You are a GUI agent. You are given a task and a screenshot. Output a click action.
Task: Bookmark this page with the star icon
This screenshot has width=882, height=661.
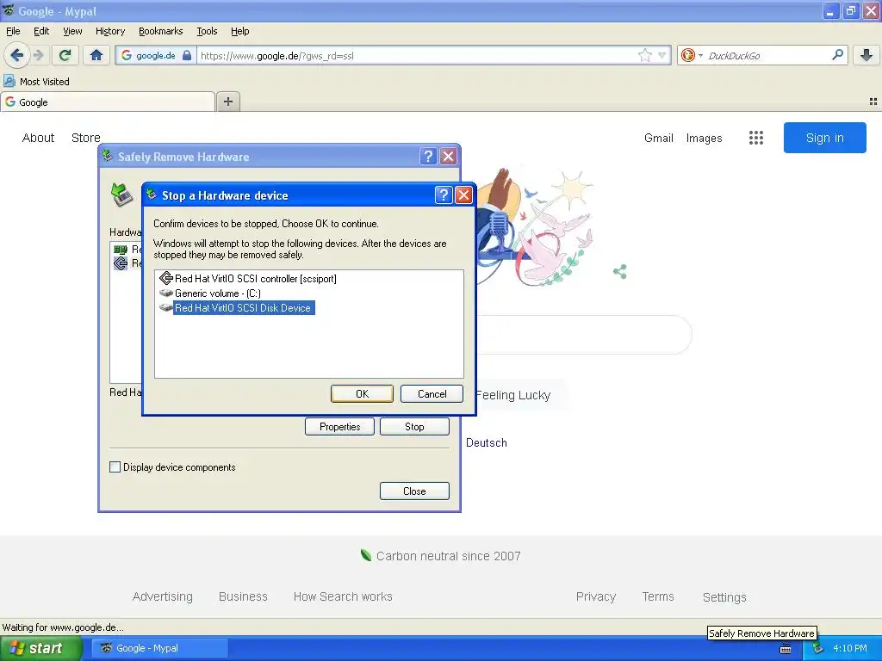[644, 55]
